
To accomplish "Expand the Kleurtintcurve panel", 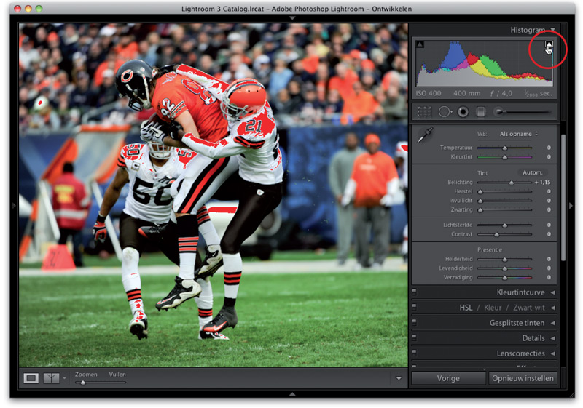I will coord(553,292).
